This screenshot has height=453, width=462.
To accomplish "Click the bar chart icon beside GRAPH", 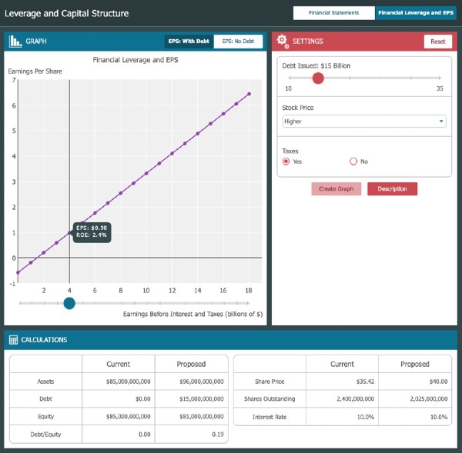I will pos(15,42).
